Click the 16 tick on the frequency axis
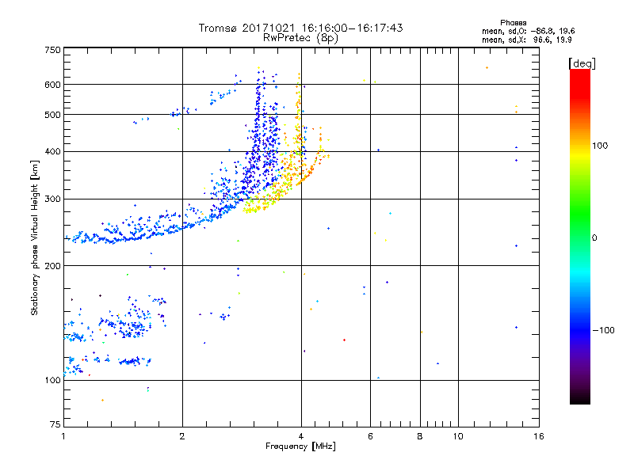The height and width of the screenshot is (475, 634). pos(537,436)
